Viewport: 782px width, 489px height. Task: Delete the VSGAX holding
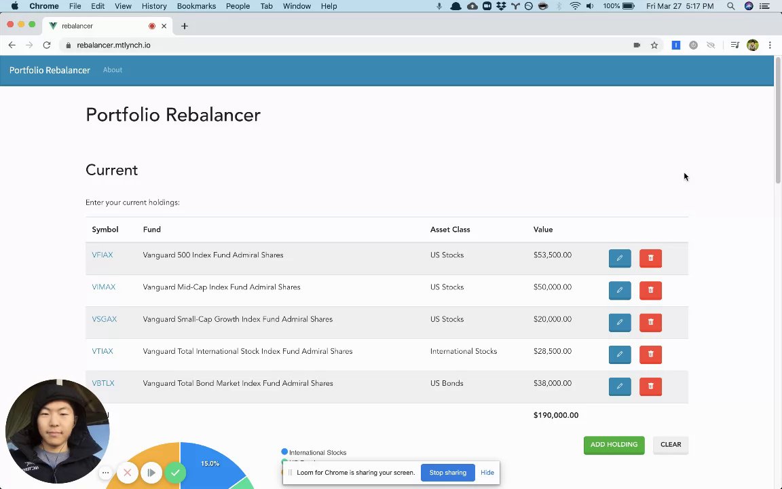(650, 323)
